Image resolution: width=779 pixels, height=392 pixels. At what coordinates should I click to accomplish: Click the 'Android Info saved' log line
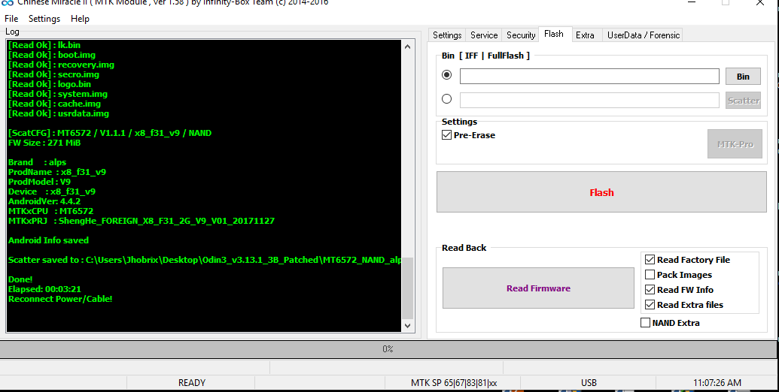tap(48, 240)
